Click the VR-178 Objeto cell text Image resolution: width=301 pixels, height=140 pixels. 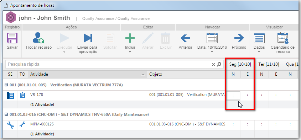187,95
